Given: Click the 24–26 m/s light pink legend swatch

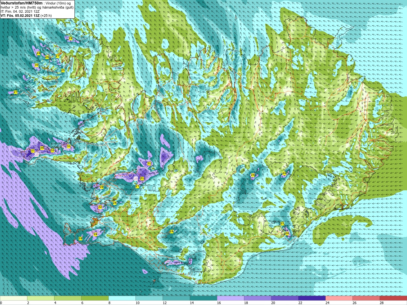Looking at the screenshot, I should [339, 298].
